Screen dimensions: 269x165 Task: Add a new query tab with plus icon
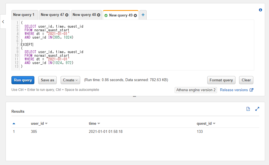point(143,15)
